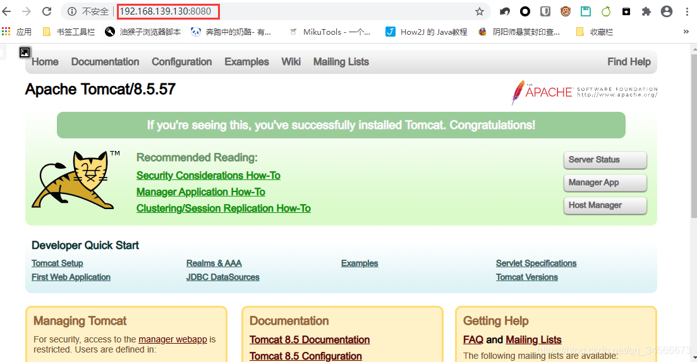Image resolution: width=697 pixels, height=362 pixels.
Task: Open the green apple extension icon
Action: (x=606, y=11)
